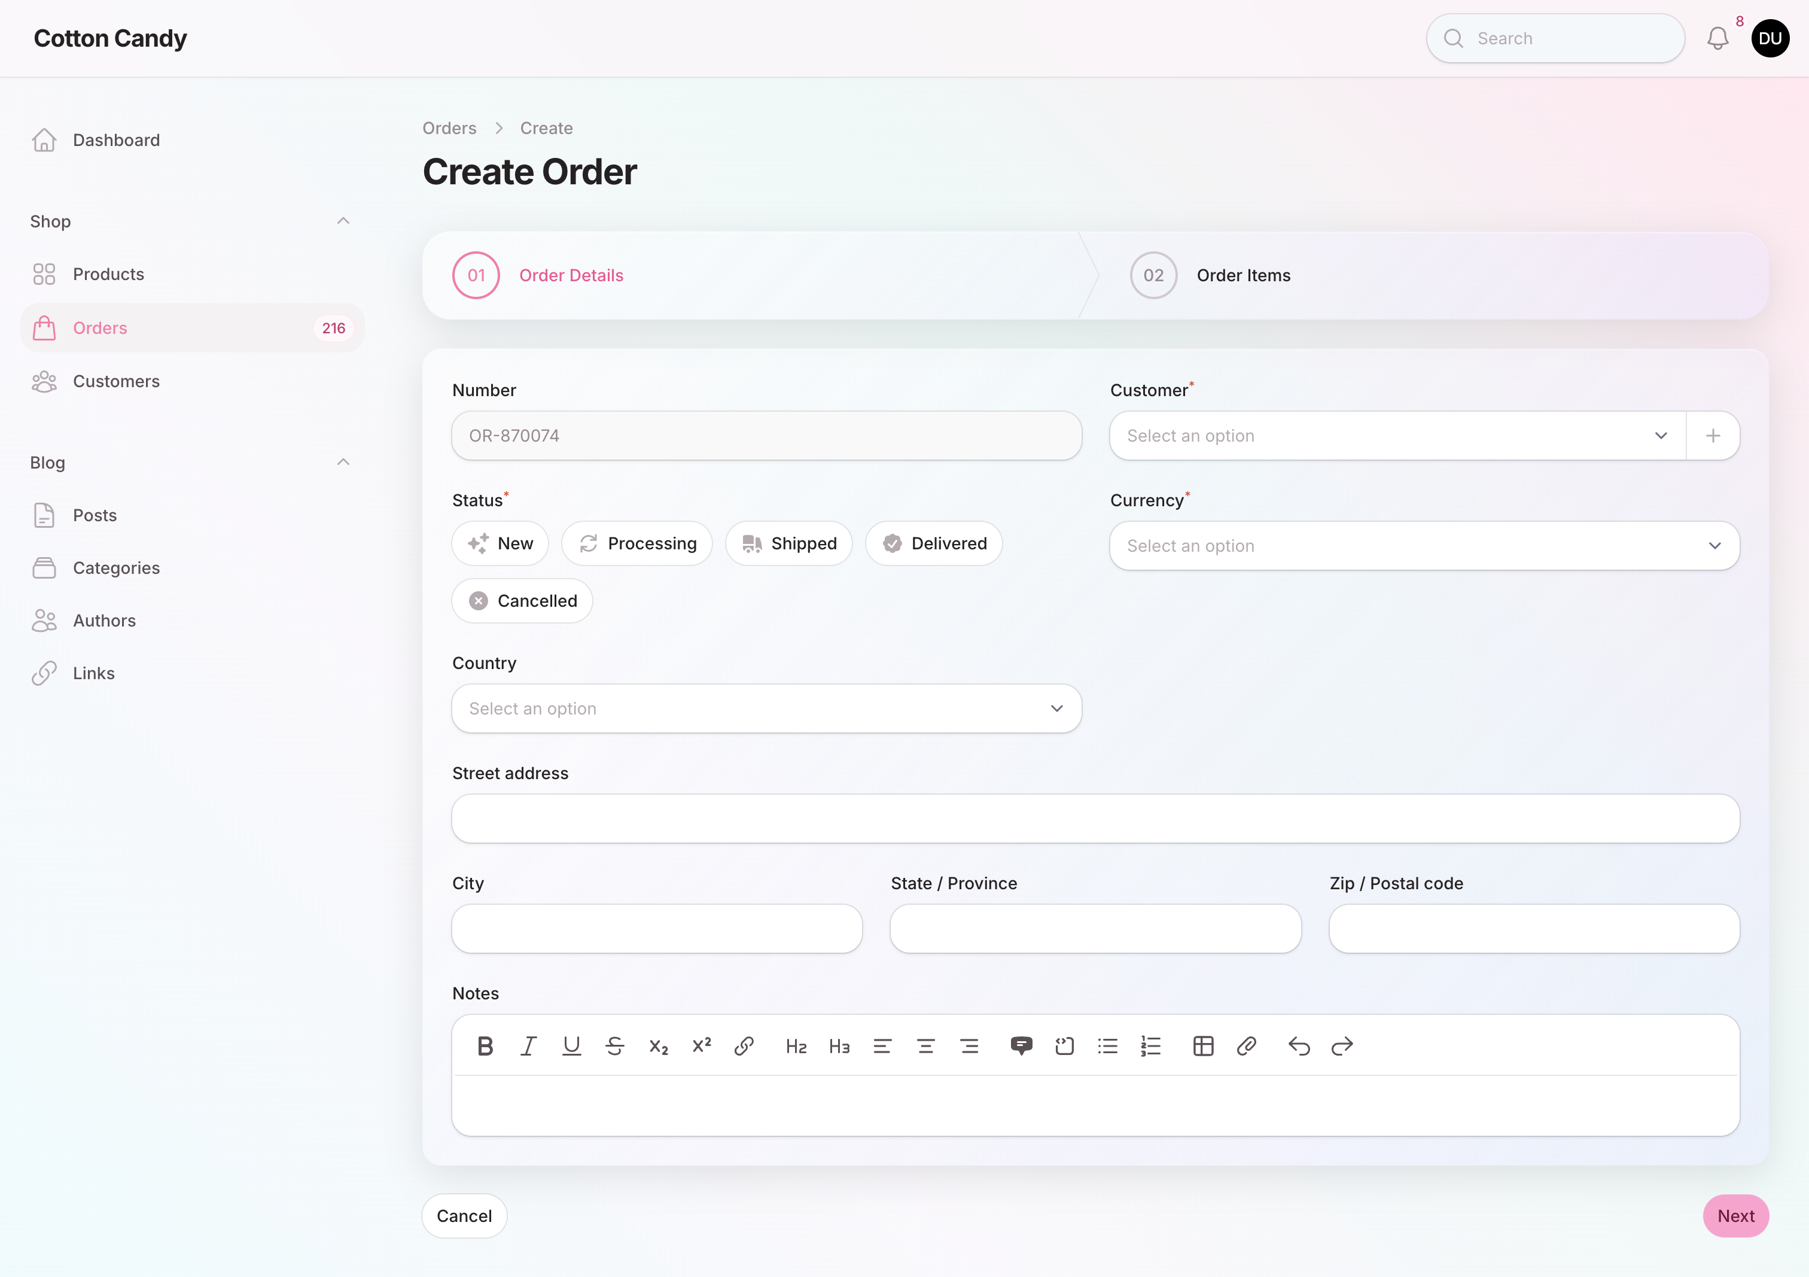Screen dimensions: 1809x1277
Task: Set order status to Cancelled
Action: point(522,600)
